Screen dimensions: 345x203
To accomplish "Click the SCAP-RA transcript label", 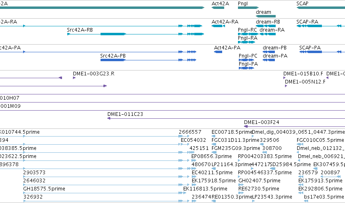I will tap(307, 22).
